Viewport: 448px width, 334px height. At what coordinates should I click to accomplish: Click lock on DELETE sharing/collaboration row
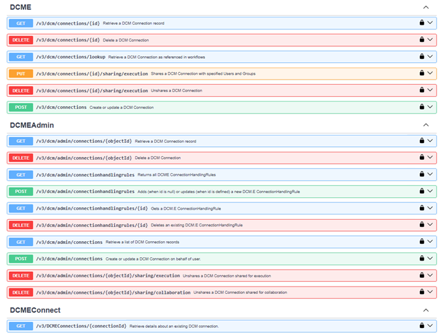point(422,291)
